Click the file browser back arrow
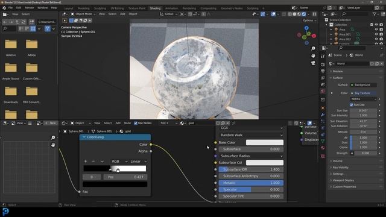The width and height of the screenshot is (386, 217). tap(5, 22)
